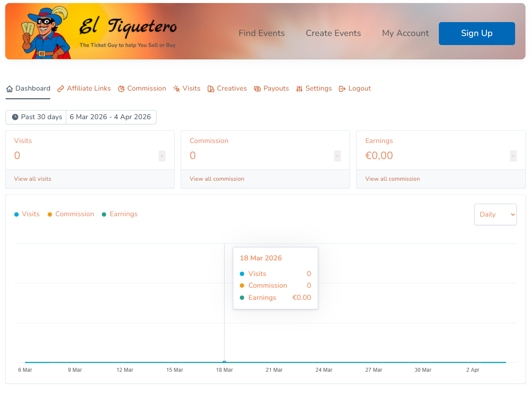Click the 18 Mar axis label
Screen dimensions: 532x396
point(224,370)
